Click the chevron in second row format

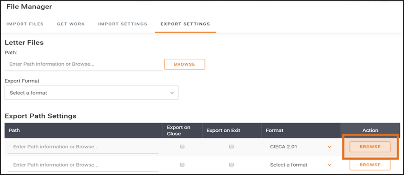point(330,165)
